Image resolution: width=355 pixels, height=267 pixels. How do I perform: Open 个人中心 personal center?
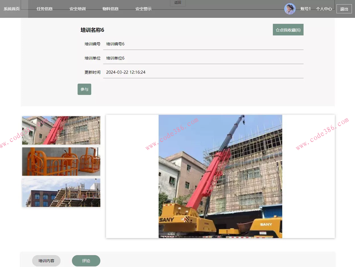324,9
